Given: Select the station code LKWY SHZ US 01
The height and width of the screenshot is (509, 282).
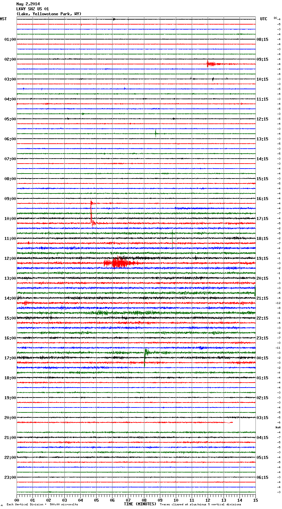Looking at the screenshot, I should coord(33,9).
